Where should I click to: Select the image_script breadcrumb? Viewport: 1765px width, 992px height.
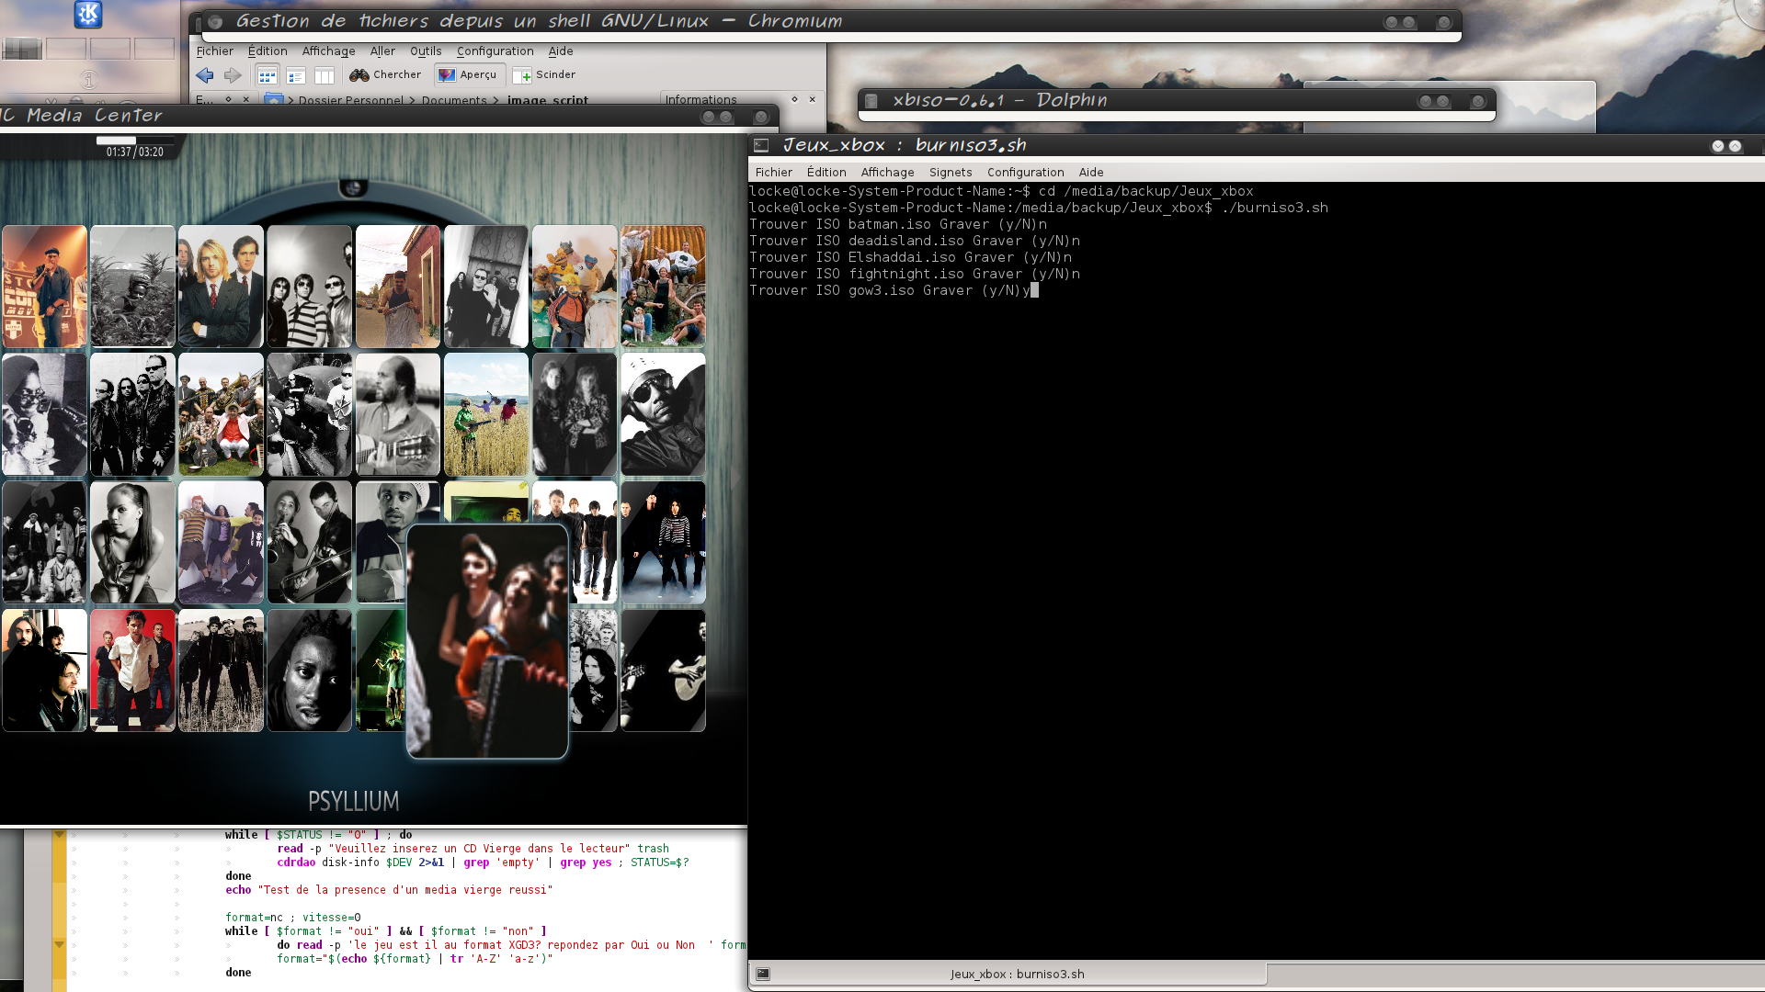548,100
